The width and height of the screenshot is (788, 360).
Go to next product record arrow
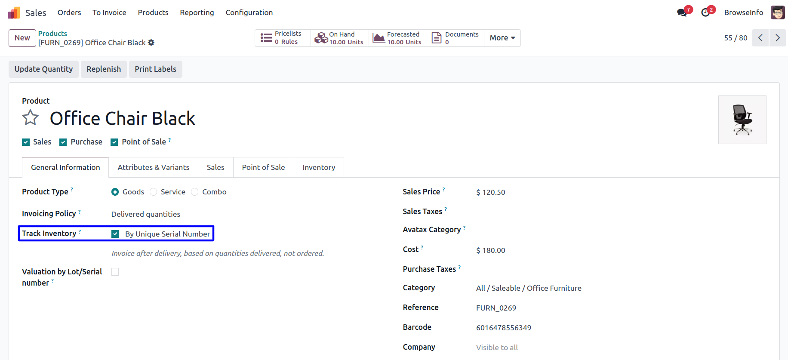click(x=777, y=38)
